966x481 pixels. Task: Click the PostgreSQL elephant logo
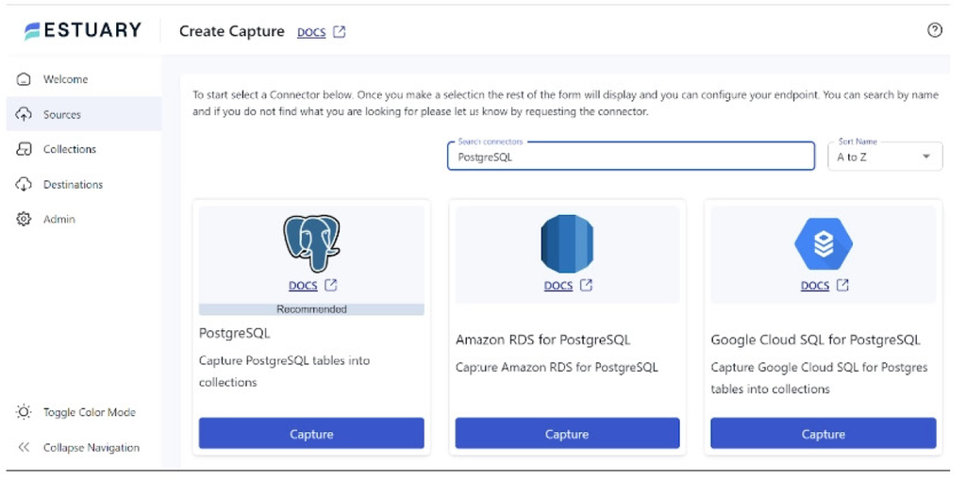point(311,244)
